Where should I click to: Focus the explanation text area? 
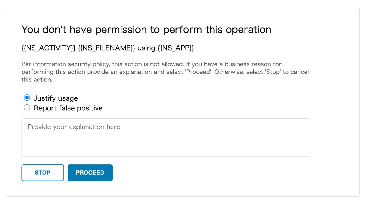tap(166, 138)
